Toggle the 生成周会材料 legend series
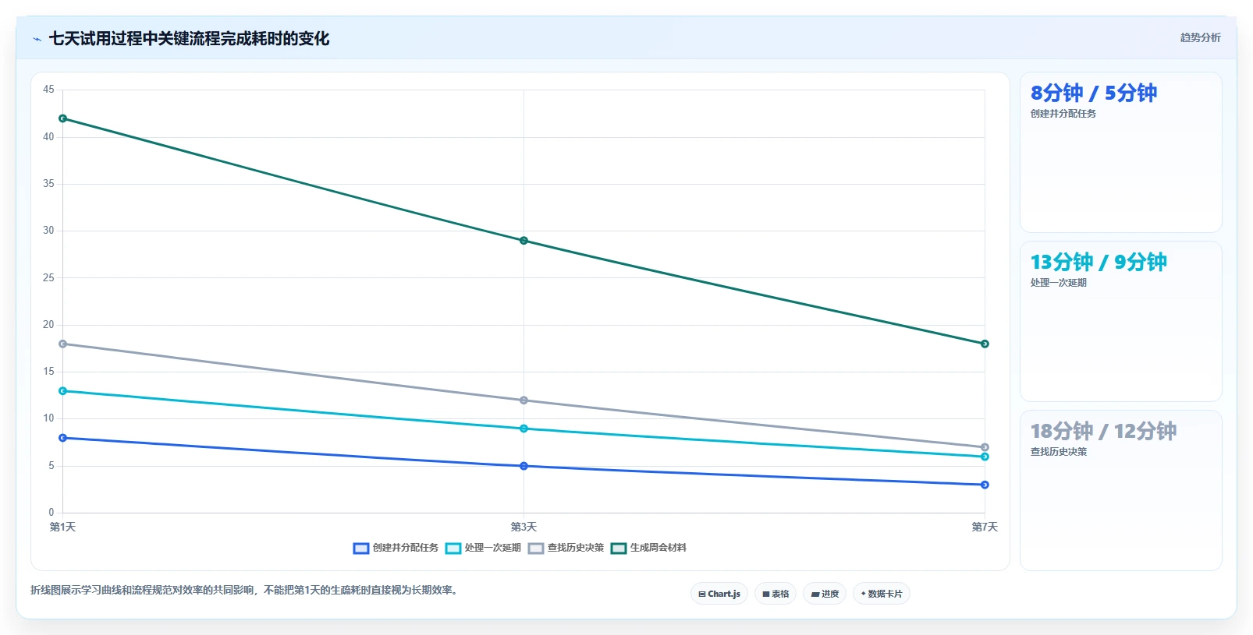Screen dimensions: 1253x635 [648, 548]
